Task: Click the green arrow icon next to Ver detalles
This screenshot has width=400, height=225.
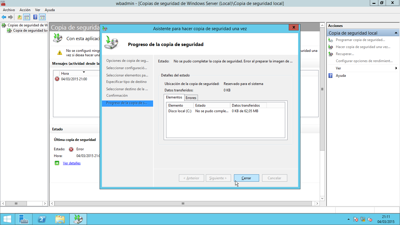Action: click(x=57, y=163)
